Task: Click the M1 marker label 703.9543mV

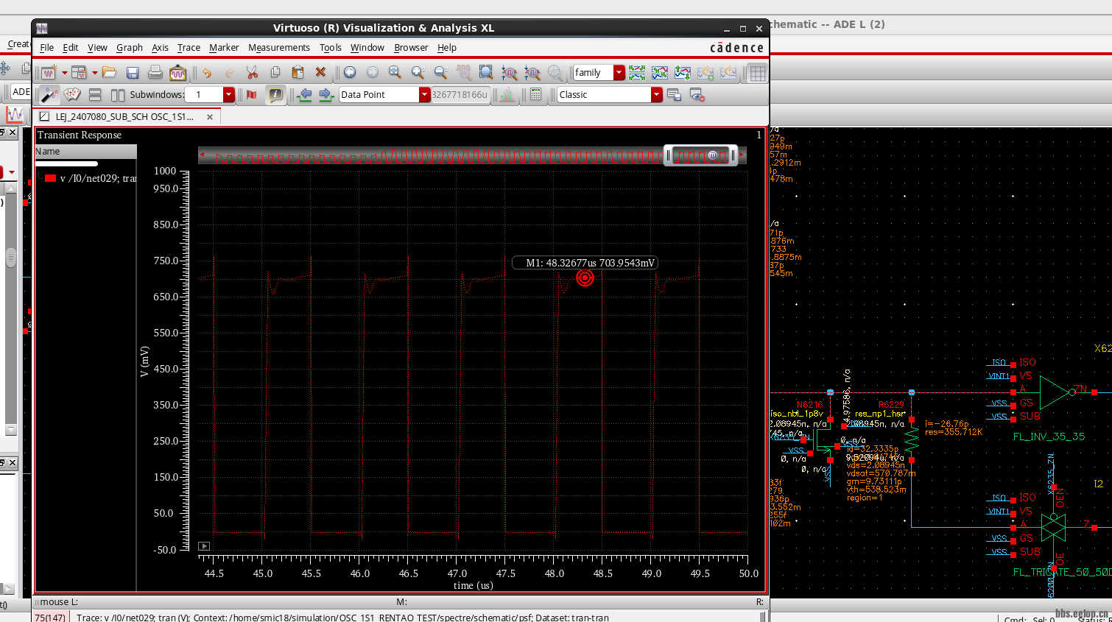Action: [x=585, y=263]
